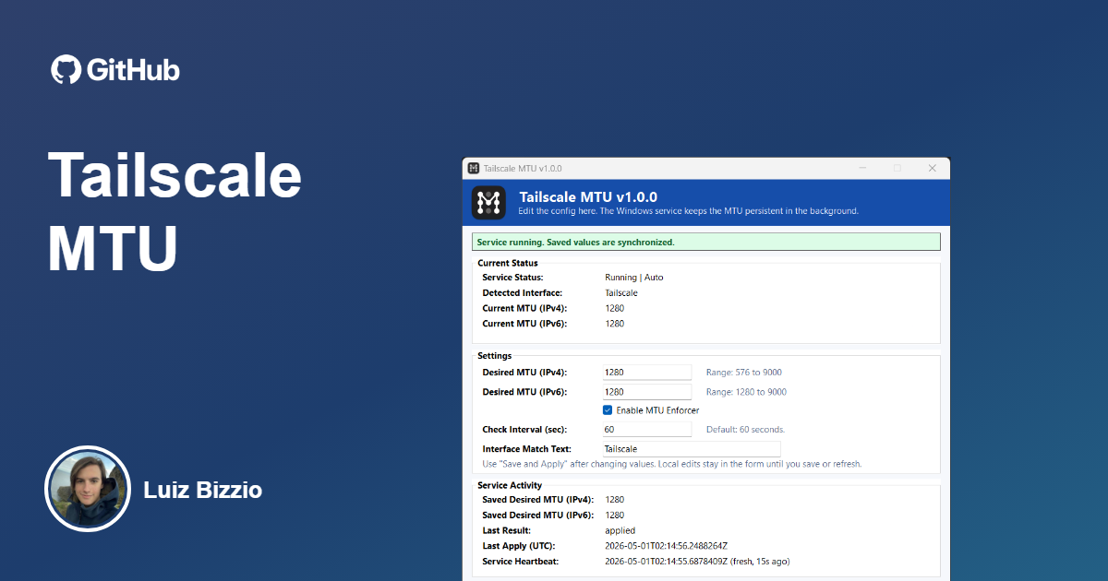The width and height of the screenshot is (1108, 581).
Task: Click the 'Edit the config here' header subtitle
Action: pyautogui.click(x=689, y=211)
